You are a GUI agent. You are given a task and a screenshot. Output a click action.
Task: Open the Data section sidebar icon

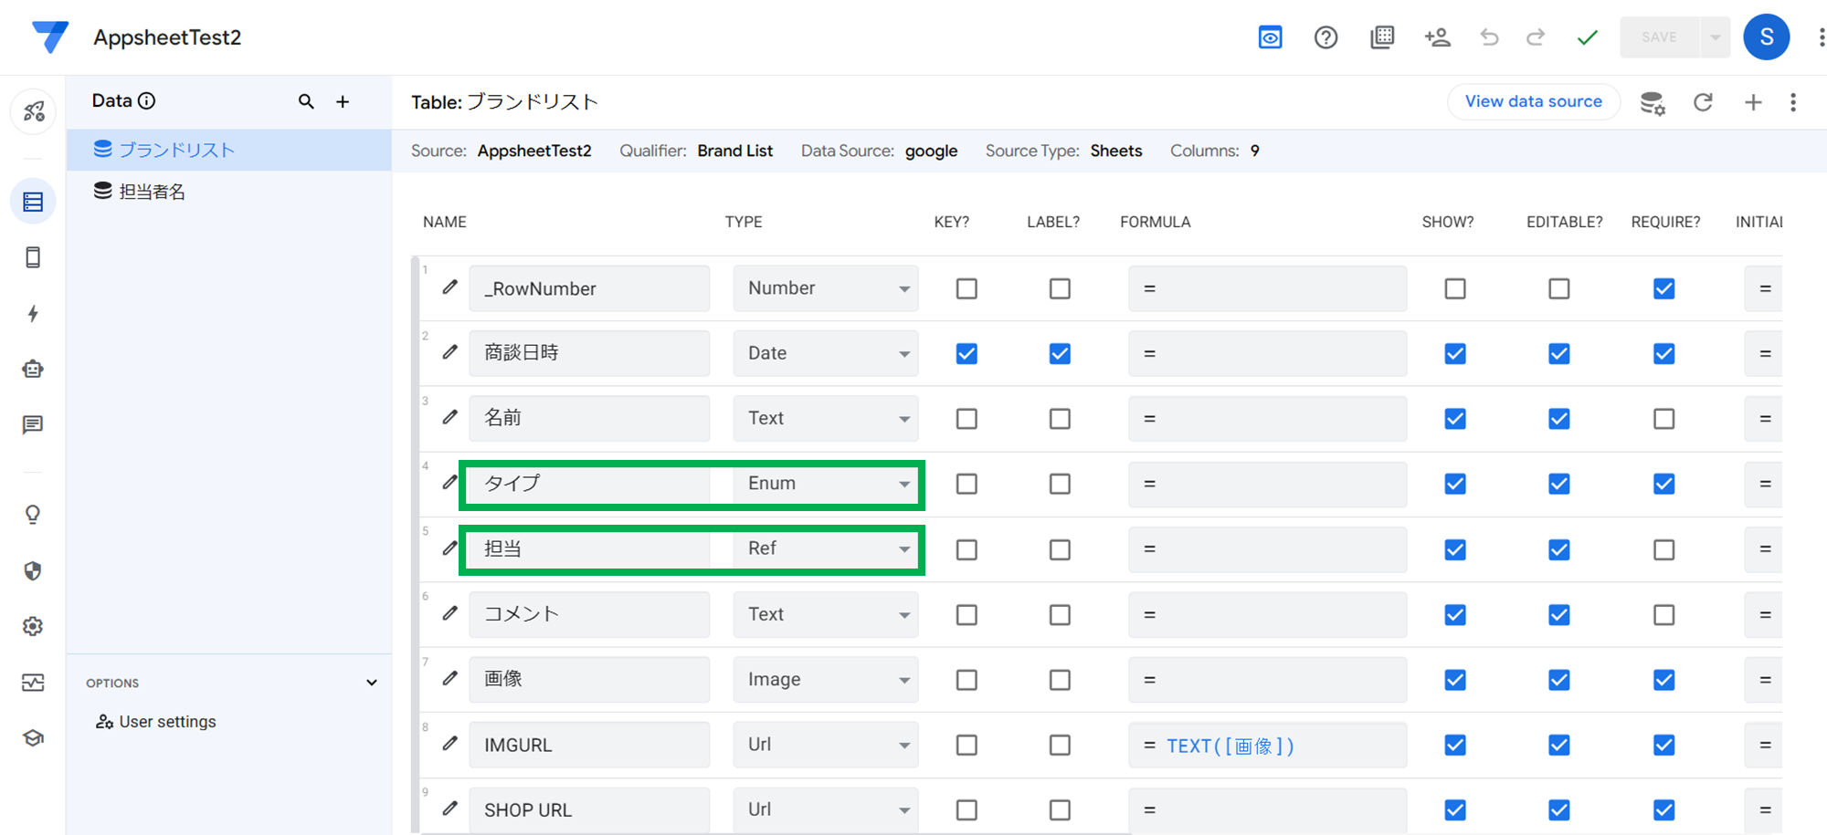(33, 202)
